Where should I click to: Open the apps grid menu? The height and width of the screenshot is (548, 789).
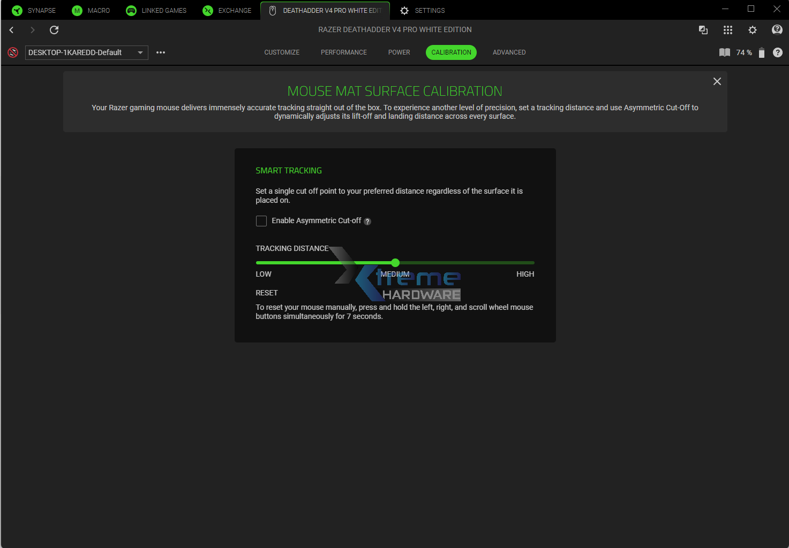tap(727, 30)
